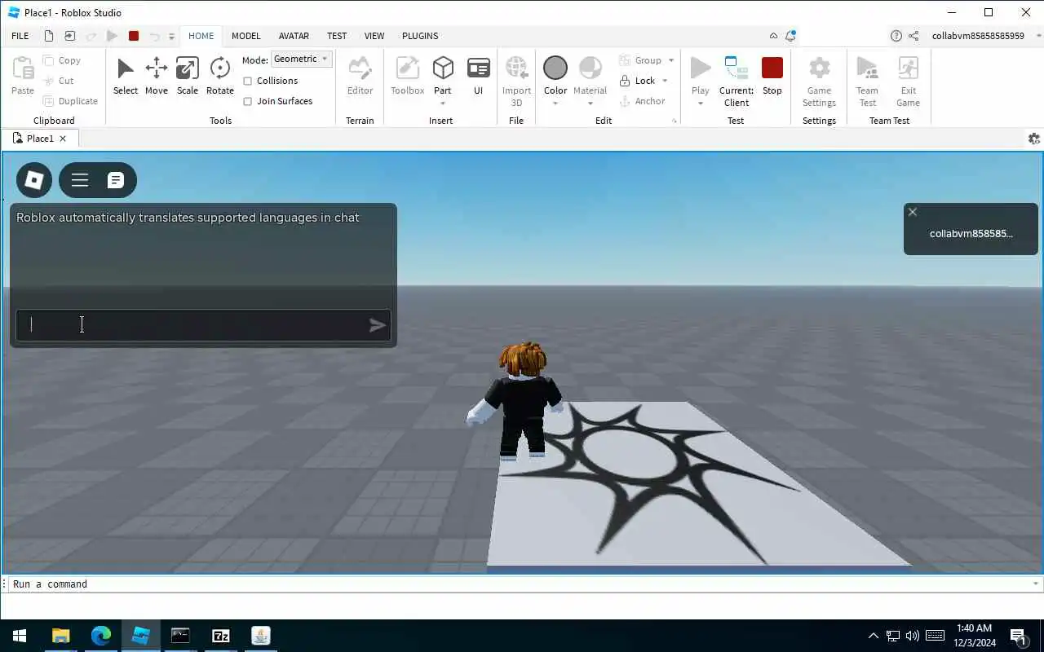Open Windows Start menu
Image resolution: width=1044 pixels, height=652 pixels.
pos(20,636)
